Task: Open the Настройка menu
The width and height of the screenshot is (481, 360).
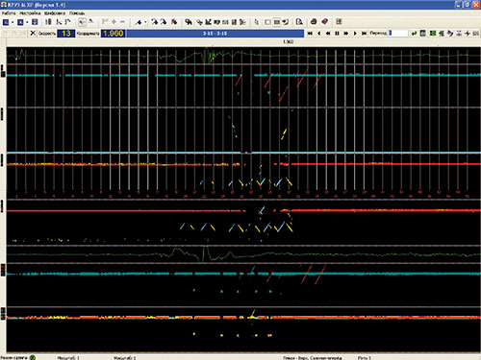Action: point(30,13)
